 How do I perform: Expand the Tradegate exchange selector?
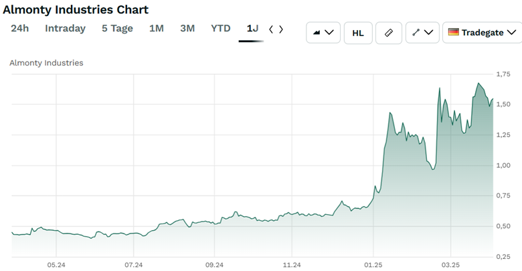(x=482, y=32)
